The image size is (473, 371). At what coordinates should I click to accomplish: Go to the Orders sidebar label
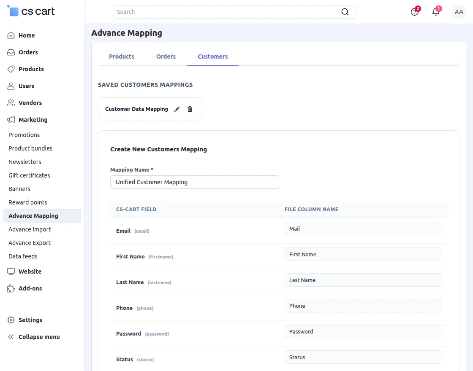pyautogui.click(x=28, y=52)
